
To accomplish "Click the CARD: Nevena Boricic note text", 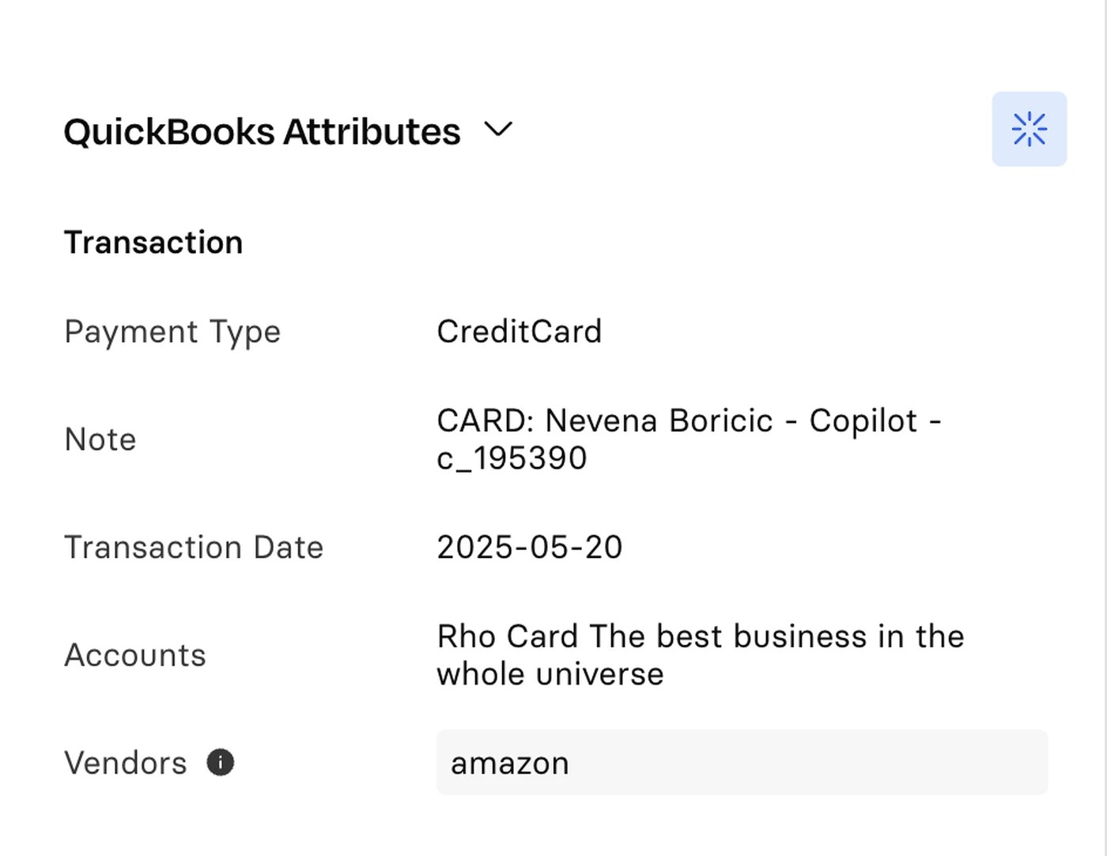I will tap(605, 420).
